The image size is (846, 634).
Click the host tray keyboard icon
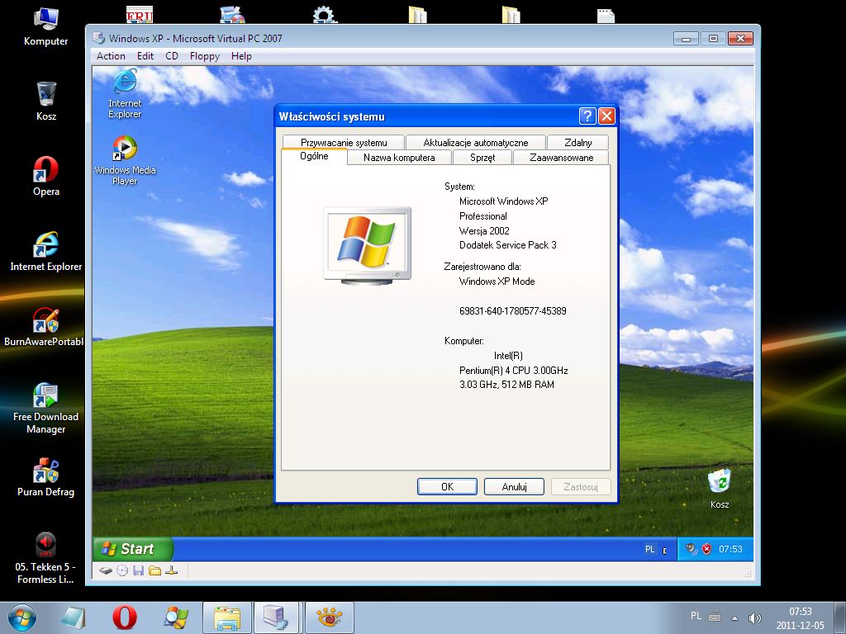pyautogui.click(x=715, y=617)
